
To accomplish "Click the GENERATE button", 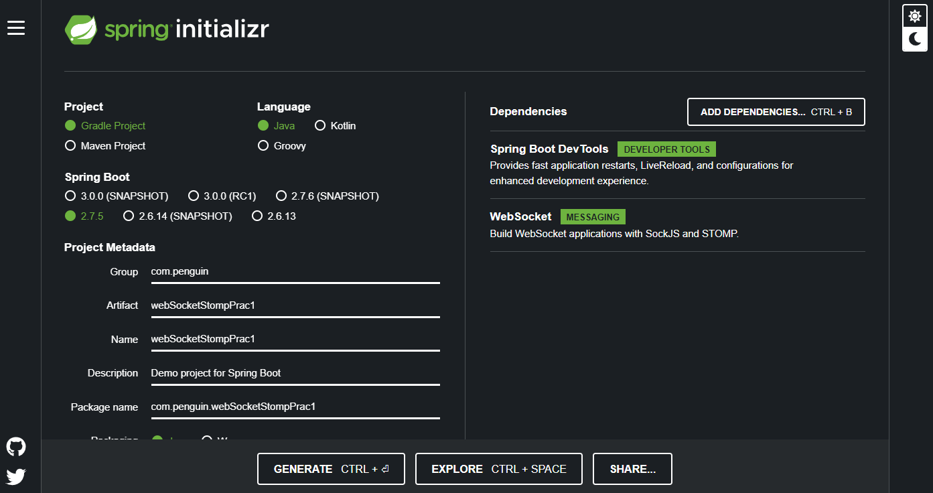I will pos(331,469).
